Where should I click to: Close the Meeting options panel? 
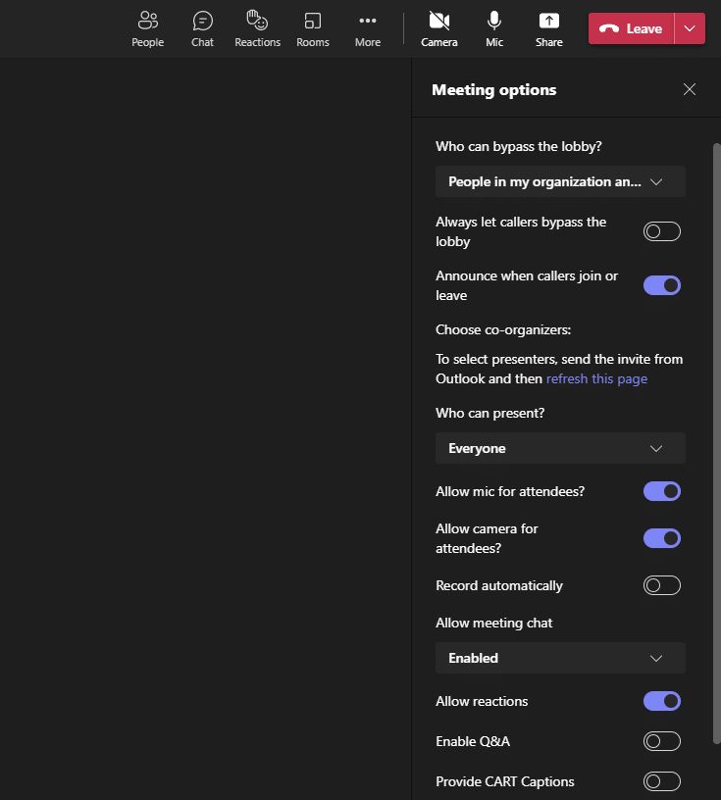[x=689, y=89]
